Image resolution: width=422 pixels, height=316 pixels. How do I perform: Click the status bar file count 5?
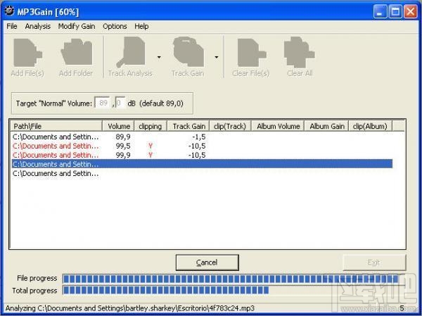(402, 308)
